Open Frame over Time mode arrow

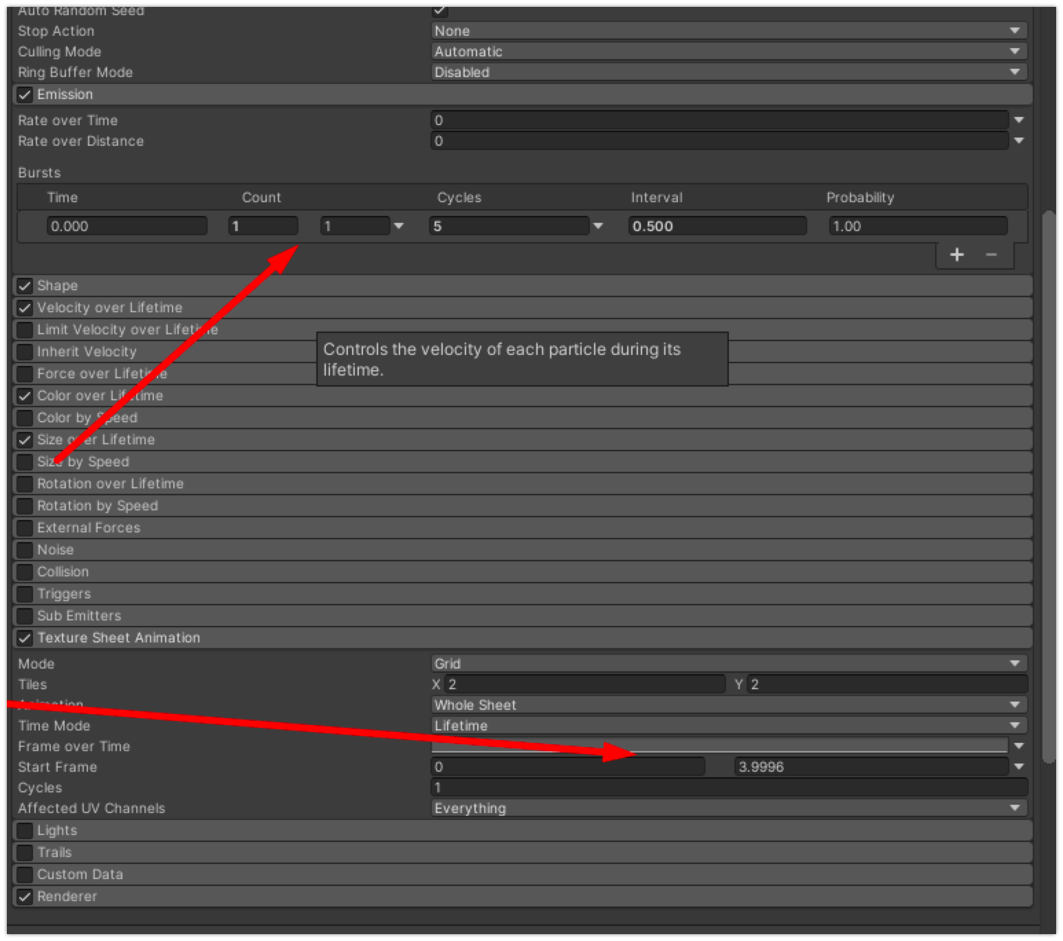[x=1019, y=746]
